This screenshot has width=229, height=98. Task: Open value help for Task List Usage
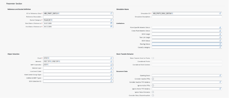pyautogui.click(x=220, y=37)
